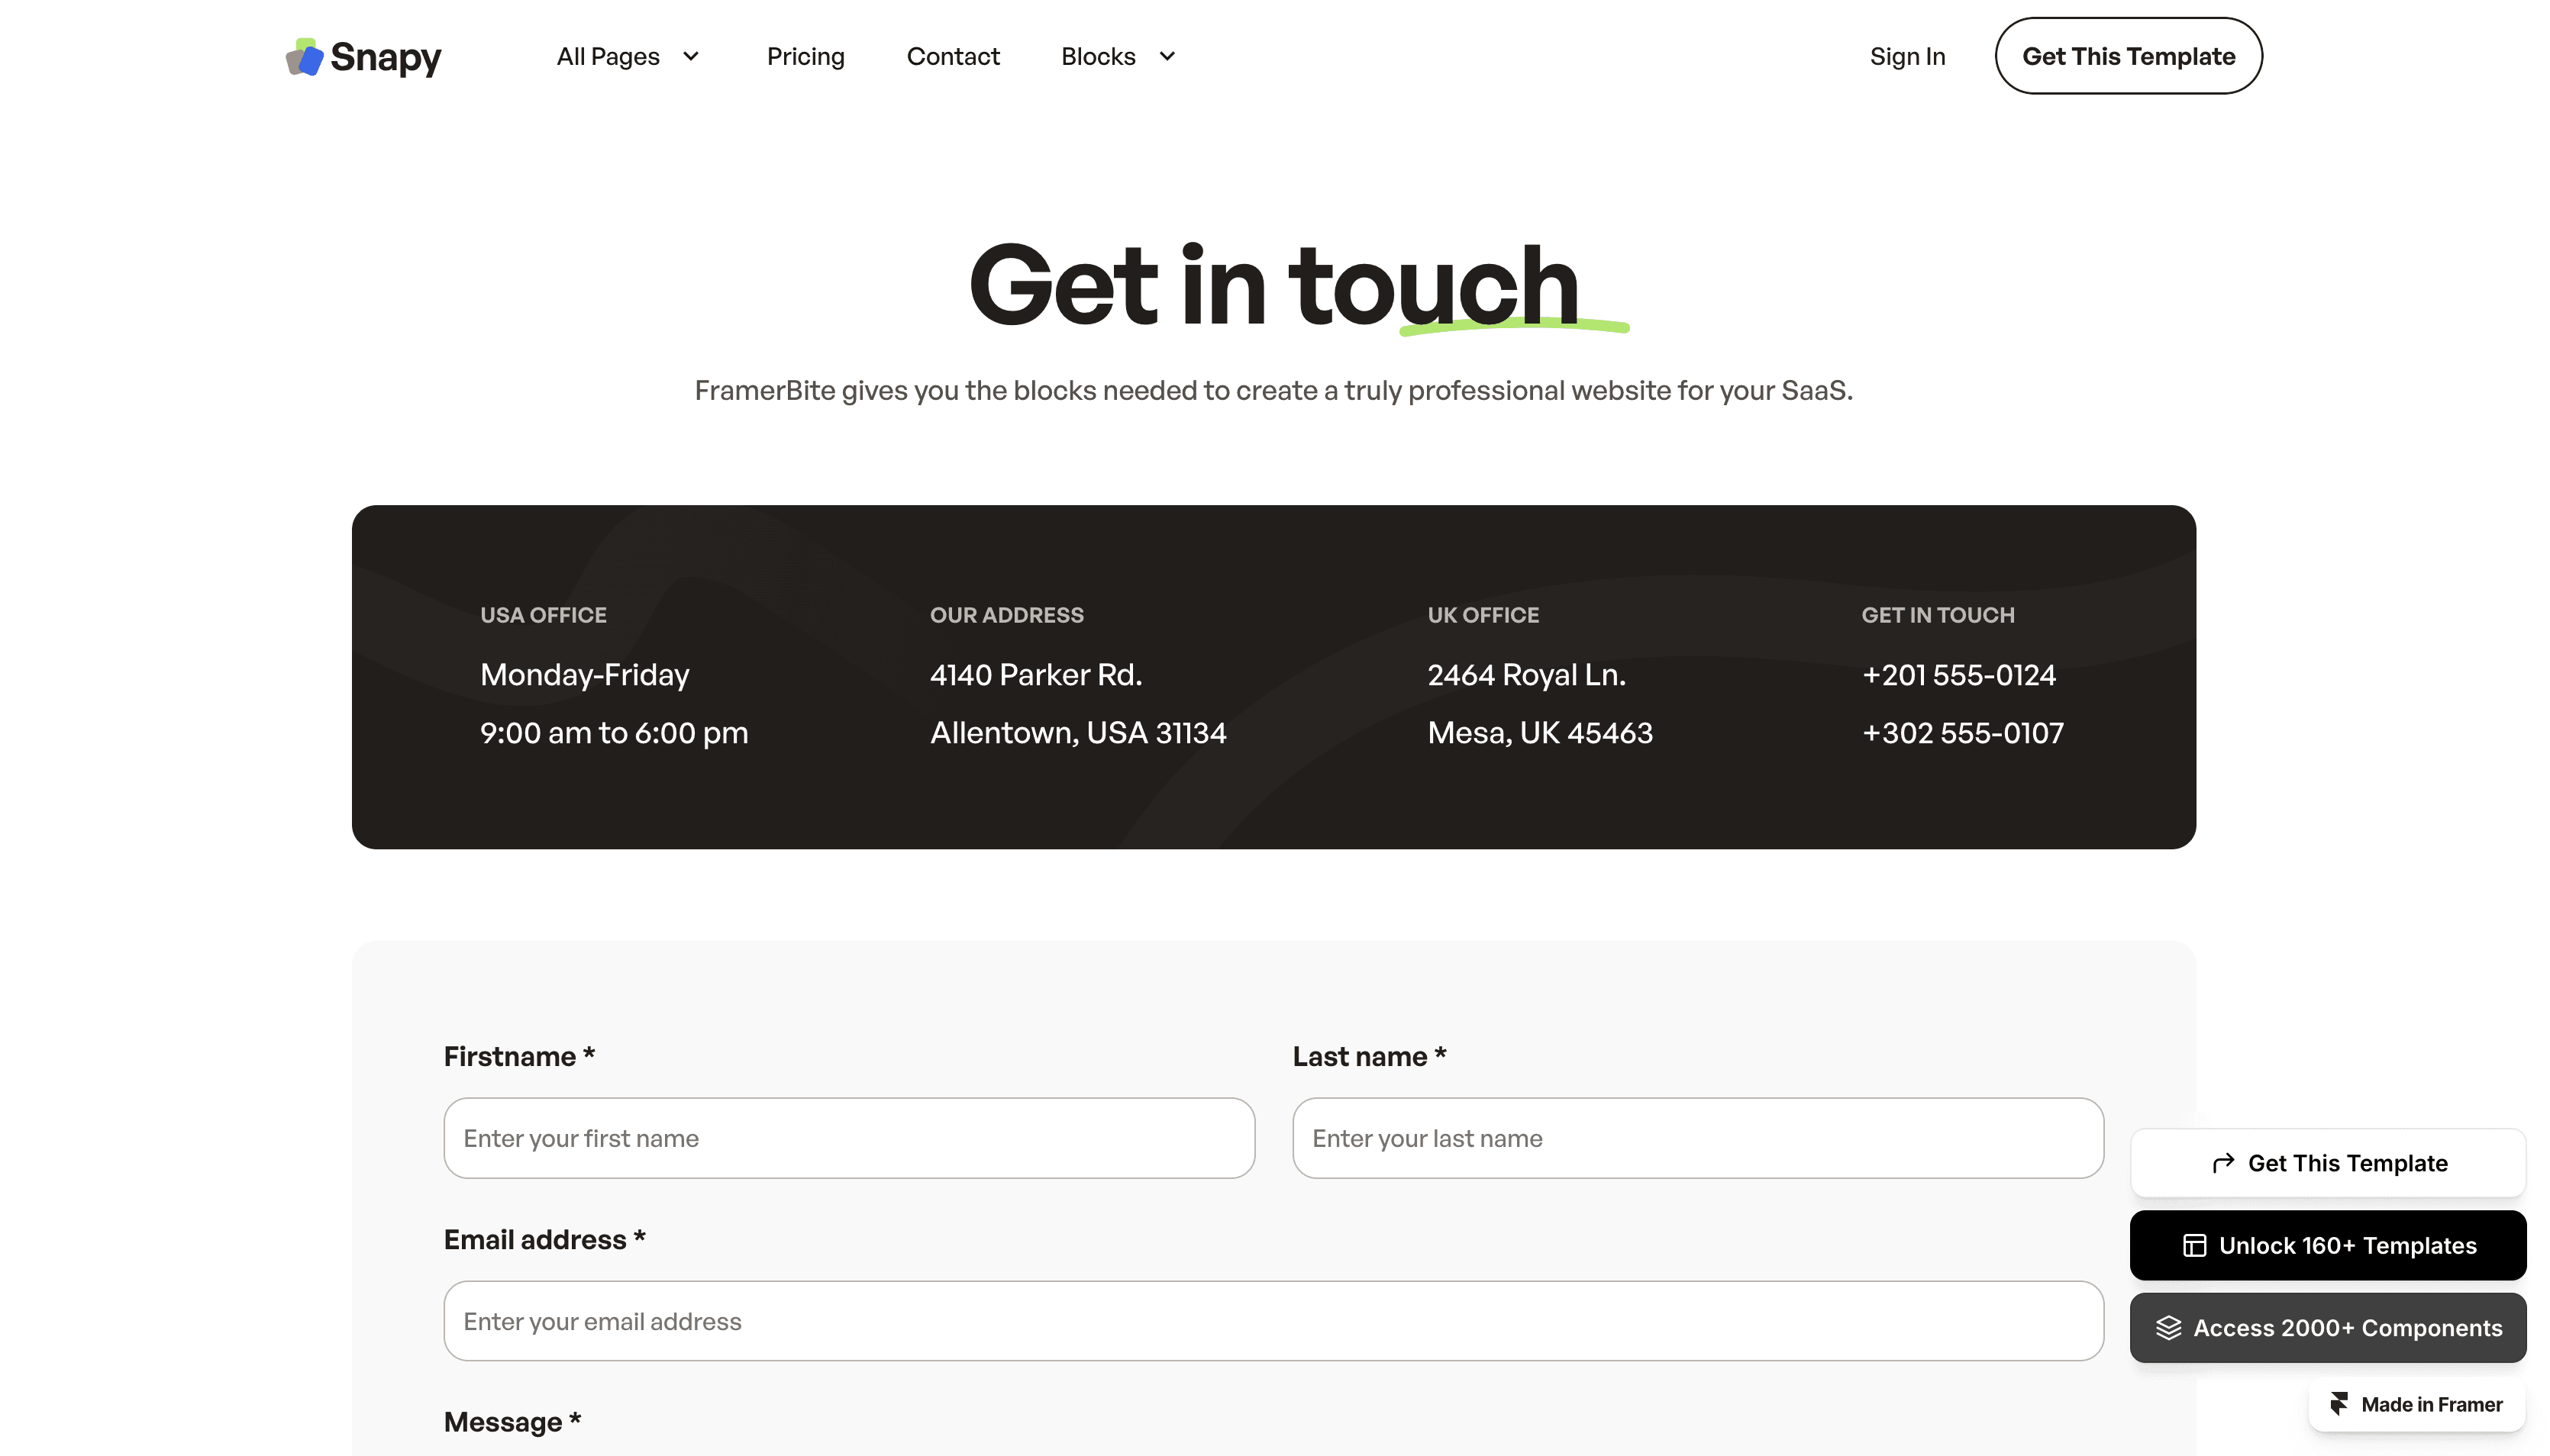Viewport: 2550px width, 1456px height.
Task: Click the Snapy logo icon
Action: point(304,57)
